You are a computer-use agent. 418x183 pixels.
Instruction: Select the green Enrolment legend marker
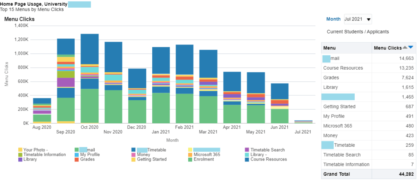coord(190,159)
